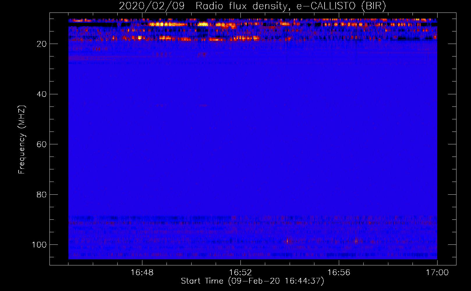Click the 60 frequency tick label
This screenshot has width=471, height=291.
point(41,144)
